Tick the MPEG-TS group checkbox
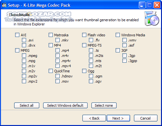The image size is (162, 126). pyautogui.click(x=84, y=45)
